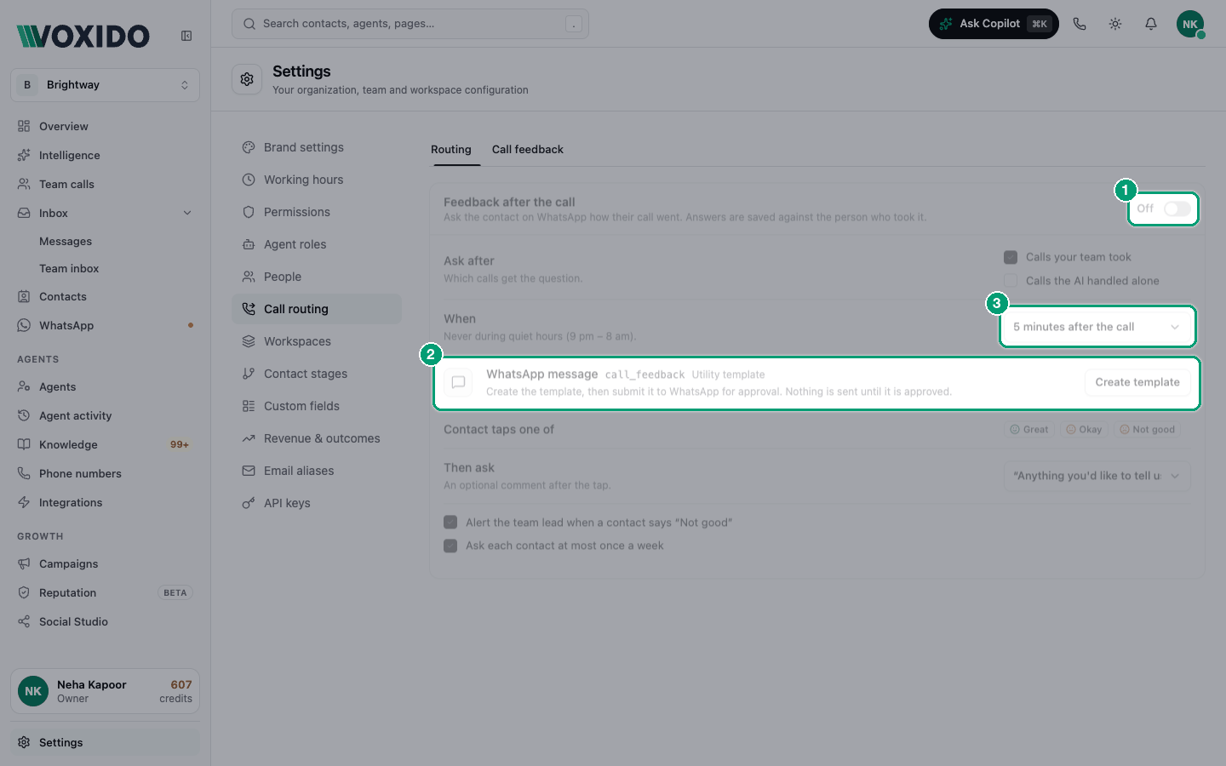Click the Not good feedback chip
1226x766 pixels.
1147,430
